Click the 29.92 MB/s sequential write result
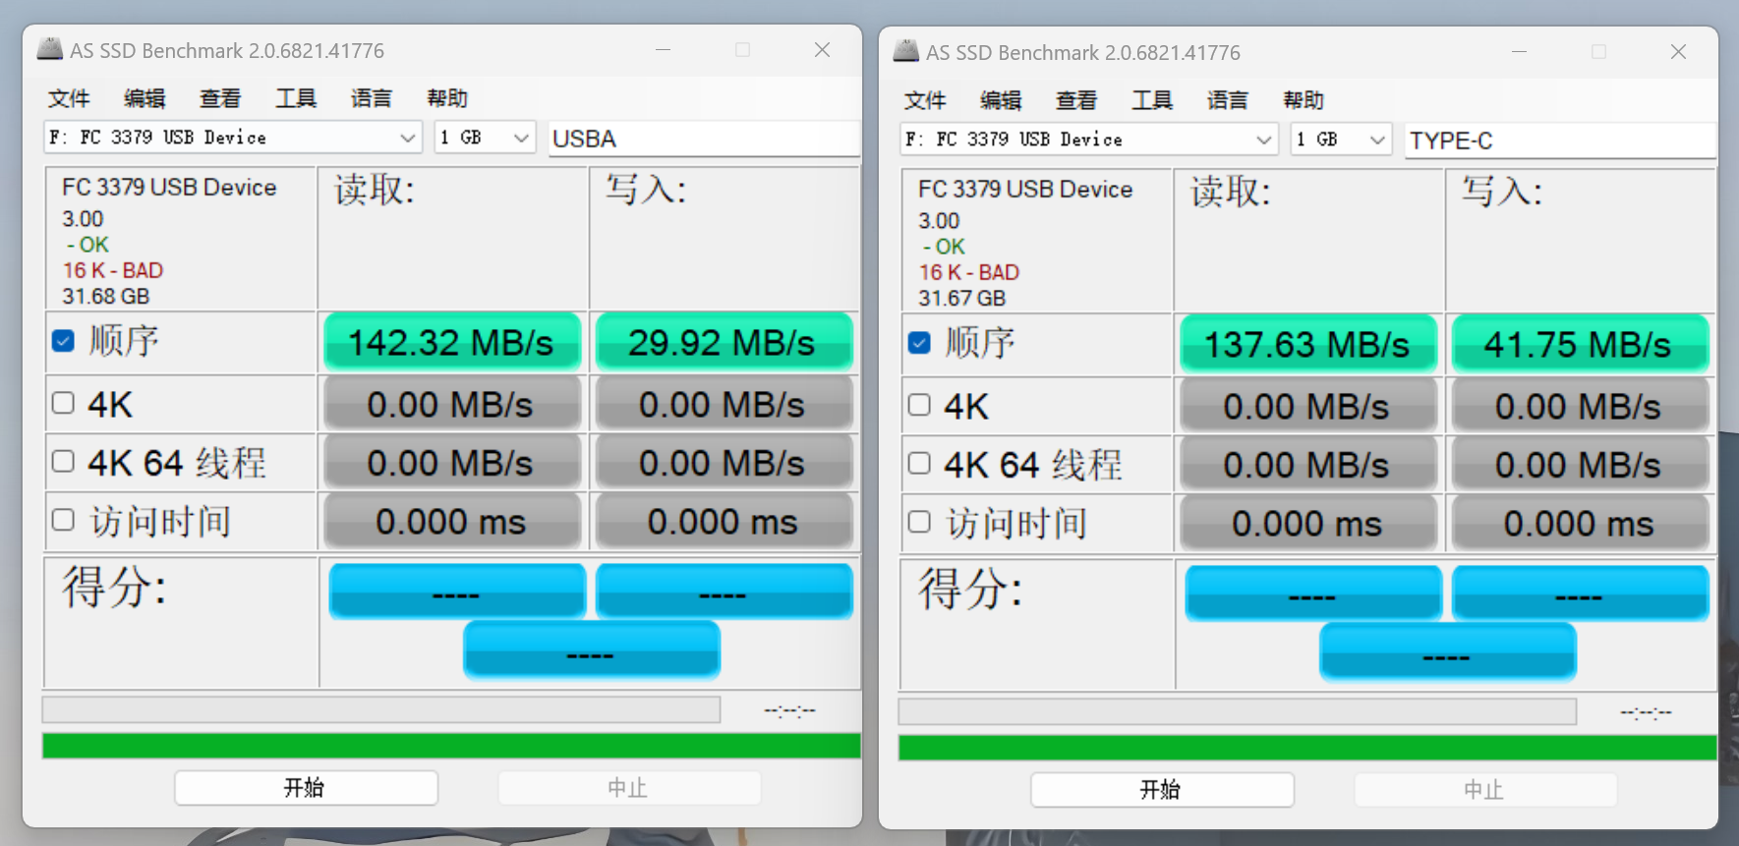 [724, 342]
